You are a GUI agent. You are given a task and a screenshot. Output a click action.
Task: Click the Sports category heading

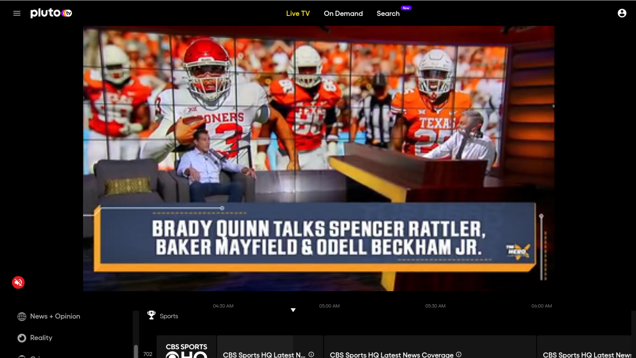[169, 316]
